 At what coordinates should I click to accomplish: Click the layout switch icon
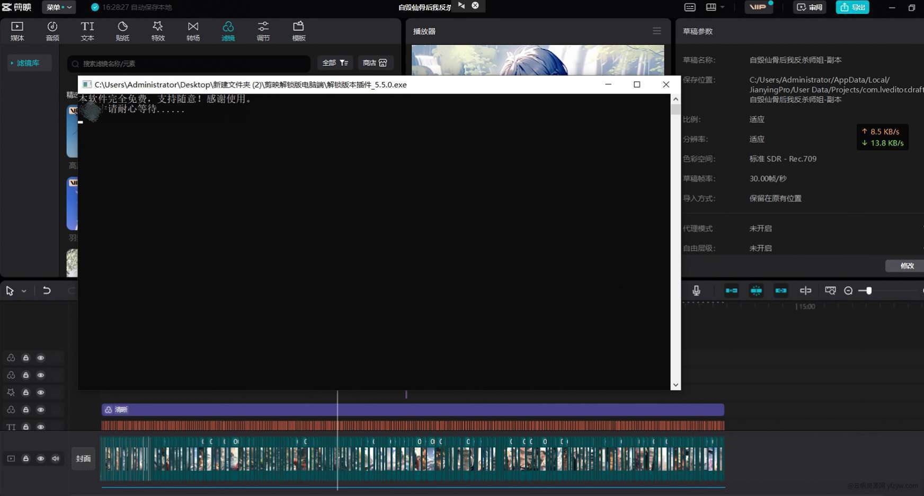pyautogui.click(x=711, y=7)
